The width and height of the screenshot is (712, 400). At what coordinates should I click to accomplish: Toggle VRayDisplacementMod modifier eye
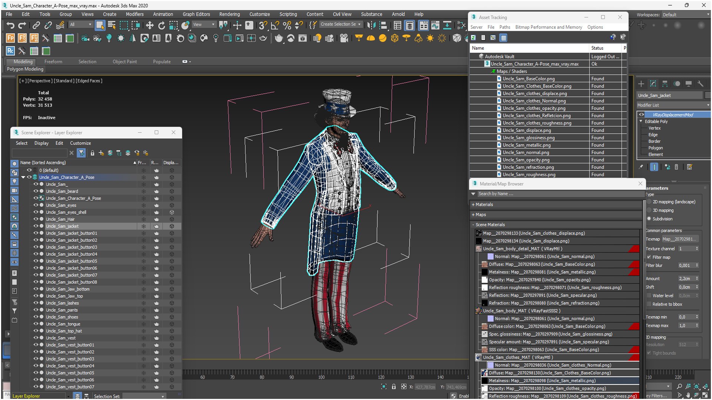pyautogui.click(x=641, y=114)
